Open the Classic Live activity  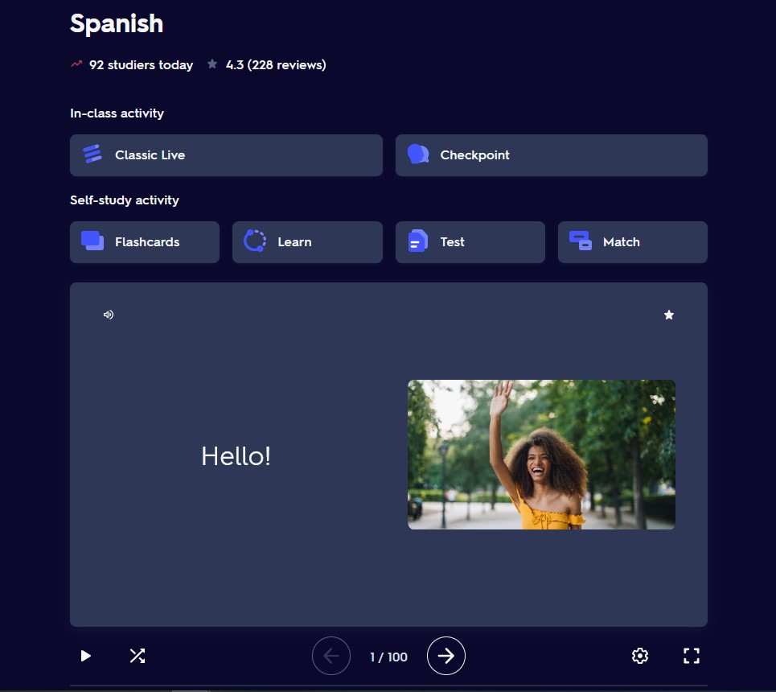226,155
